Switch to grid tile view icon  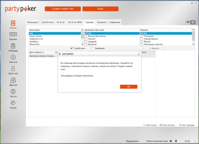point(188,23)
